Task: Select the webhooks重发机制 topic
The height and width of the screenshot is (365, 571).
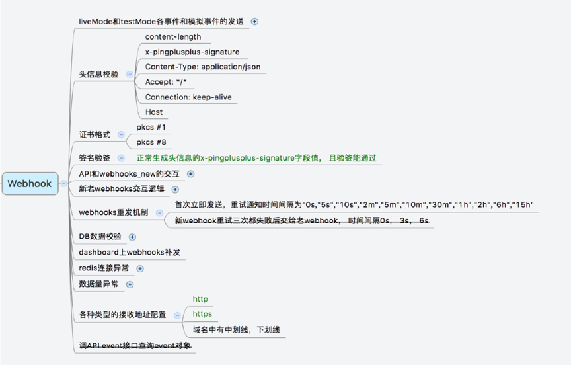Action: click(113, 212)
